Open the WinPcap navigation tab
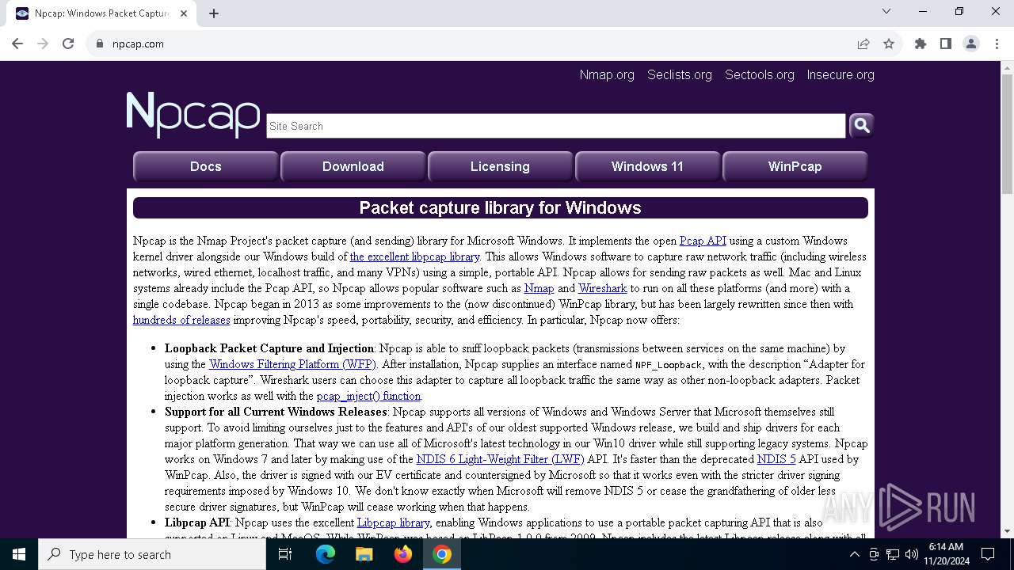 [x=795, y=166]
